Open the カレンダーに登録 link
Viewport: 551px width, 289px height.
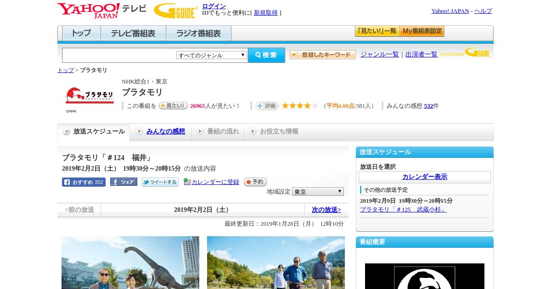pyautogui.click(x=215, y=182)
